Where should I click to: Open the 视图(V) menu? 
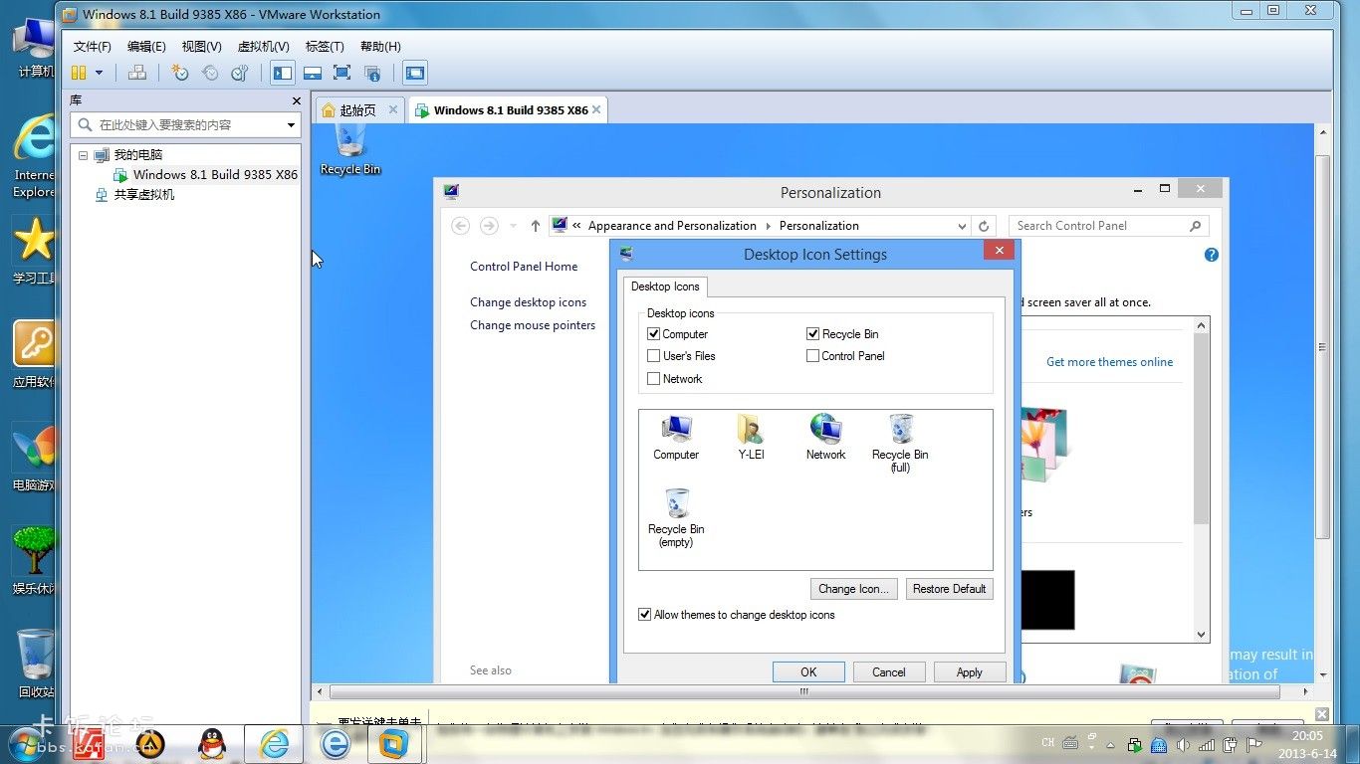click(x=201, y=47)
